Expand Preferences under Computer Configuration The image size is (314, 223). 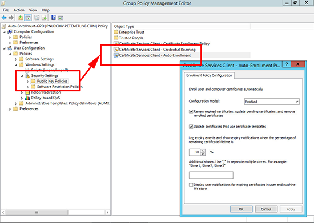coord(10,43)
